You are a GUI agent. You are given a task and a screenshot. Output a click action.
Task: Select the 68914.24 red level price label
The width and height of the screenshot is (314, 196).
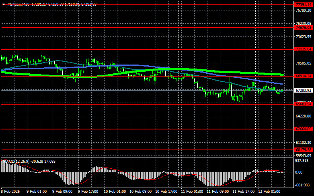pos(304,76)
